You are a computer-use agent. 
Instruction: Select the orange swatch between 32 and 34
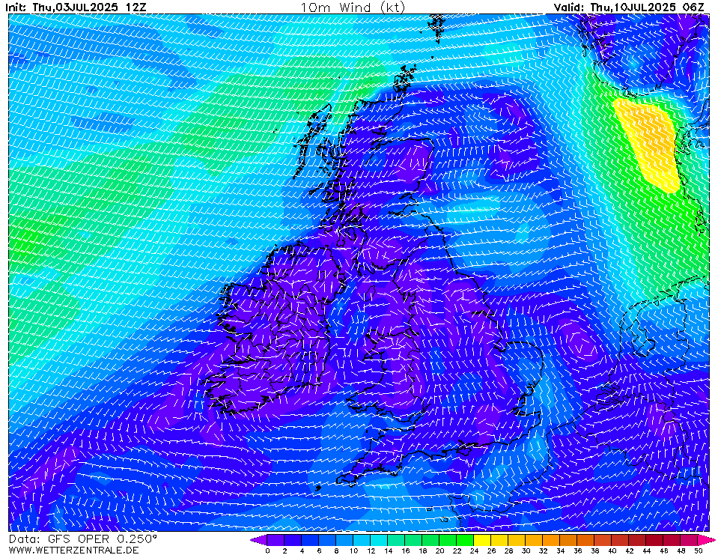(551, 540)
